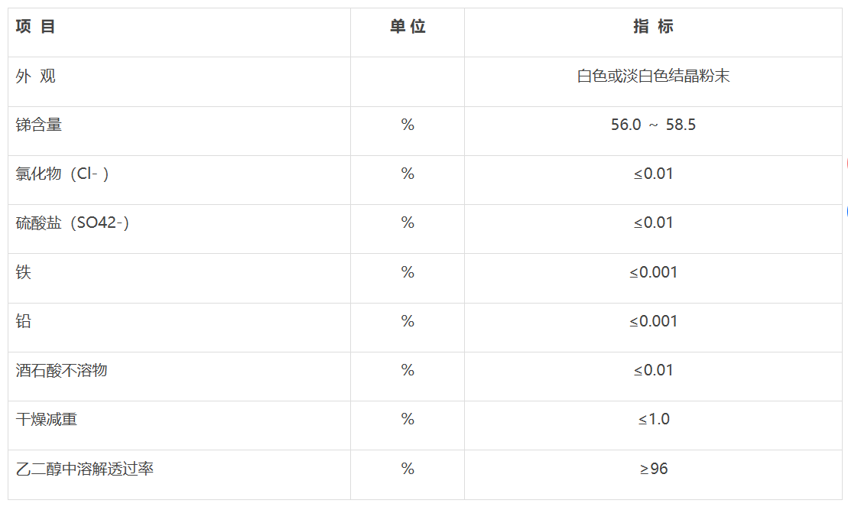Click the 白色或淡白色结晶粉末 cell
848x510 pixels.
653,76
